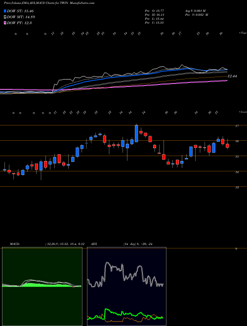
Task: Select the 'DOW PT: 12.3' legend label
Action: pos(19,23)
